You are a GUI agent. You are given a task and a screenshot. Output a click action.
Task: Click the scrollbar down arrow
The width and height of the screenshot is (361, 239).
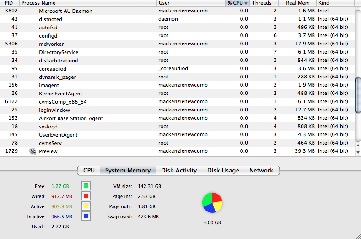(x=358, y=152)
